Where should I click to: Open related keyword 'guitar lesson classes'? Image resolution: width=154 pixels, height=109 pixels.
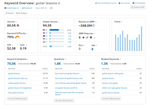111,93
